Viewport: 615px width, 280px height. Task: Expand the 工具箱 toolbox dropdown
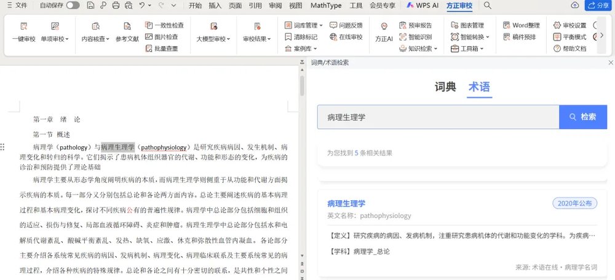click(467, 49)
